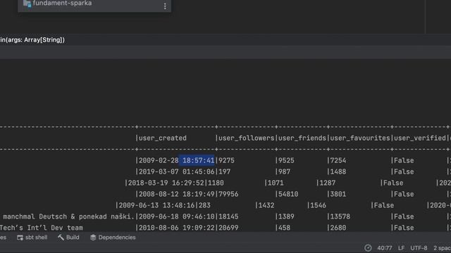Click the user_verified column header text

click(x=420, y=138)
